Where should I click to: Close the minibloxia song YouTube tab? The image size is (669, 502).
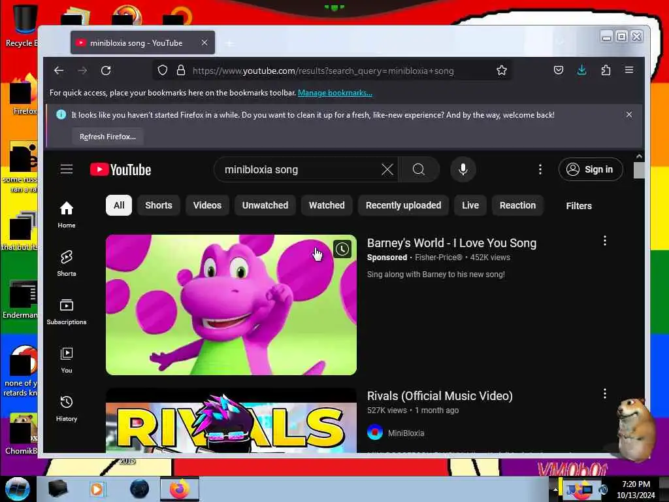coord(204,42)
